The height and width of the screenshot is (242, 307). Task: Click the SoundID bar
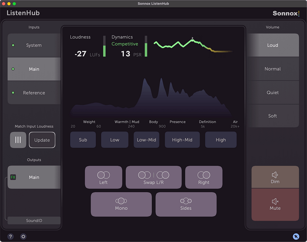[34, 220]
